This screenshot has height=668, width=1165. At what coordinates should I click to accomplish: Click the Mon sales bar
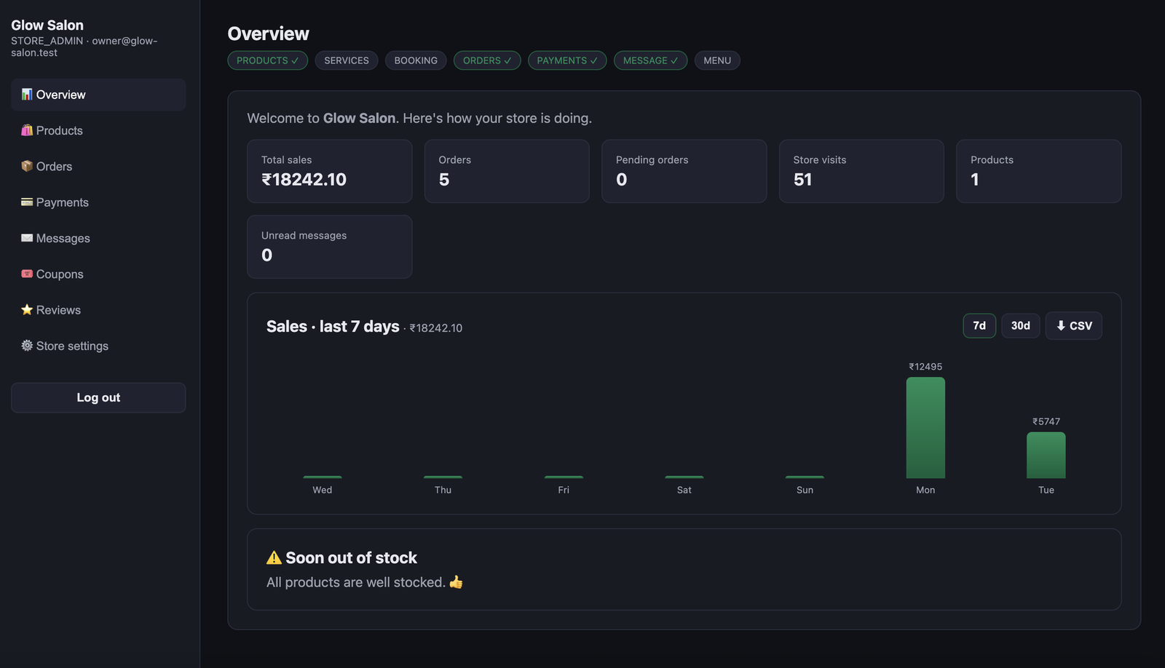tap(925, 428)
